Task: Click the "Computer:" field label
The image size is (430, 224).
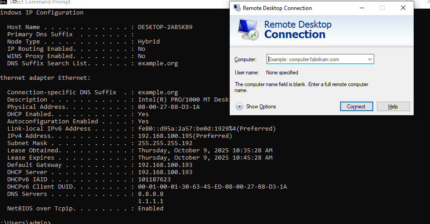Action: pyautogui.click(x=245, y=59)
